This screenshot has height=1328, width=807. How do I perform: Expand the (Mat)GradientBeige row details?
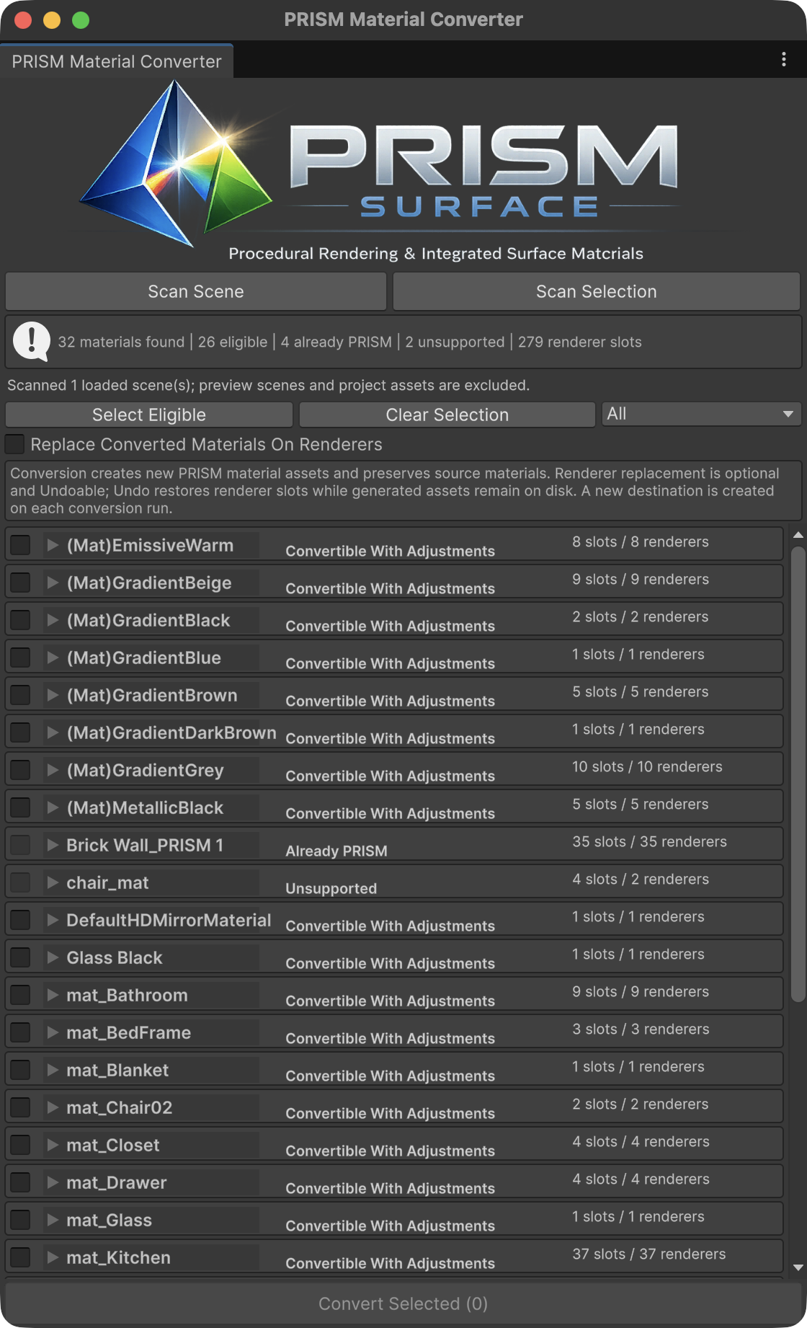pos(53,583)
